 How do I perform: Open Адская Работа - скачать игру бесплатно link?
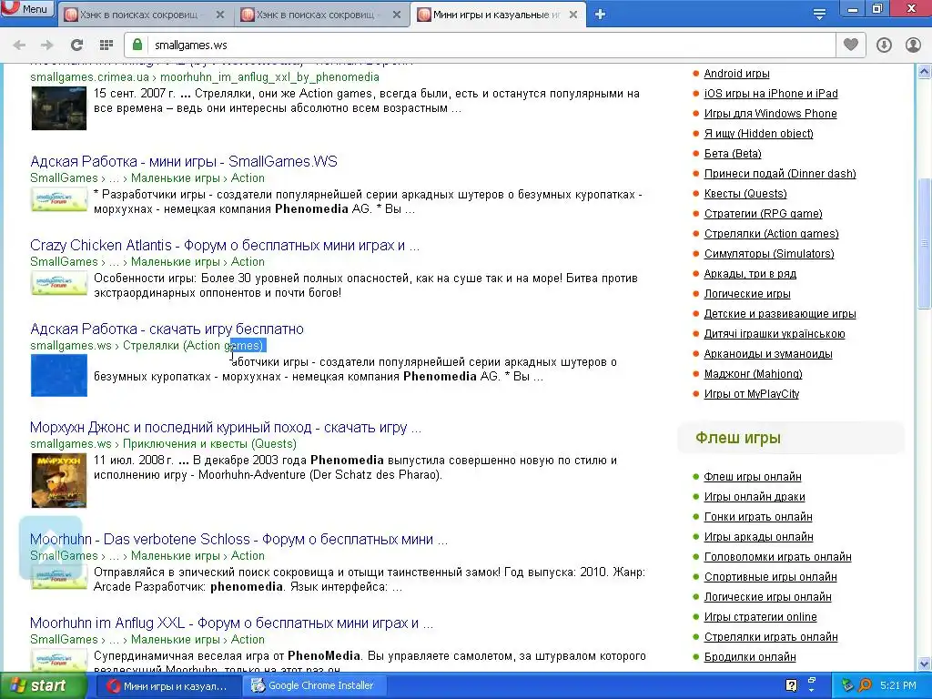[x=167, y=329]
